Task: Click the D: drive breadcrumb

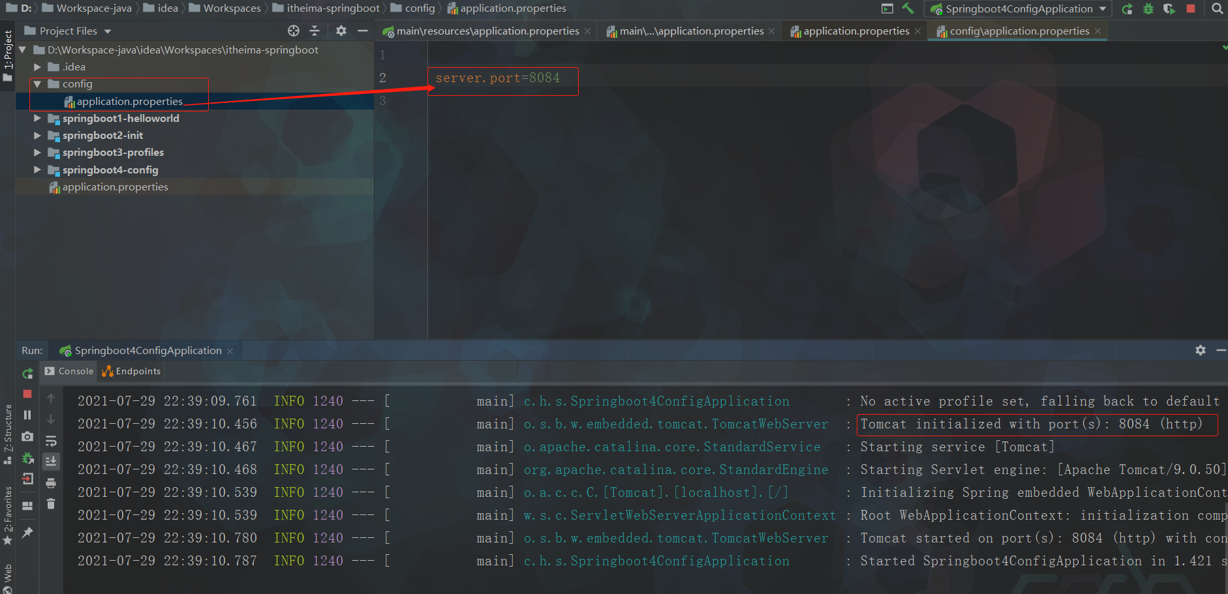Action: [19, 8]
